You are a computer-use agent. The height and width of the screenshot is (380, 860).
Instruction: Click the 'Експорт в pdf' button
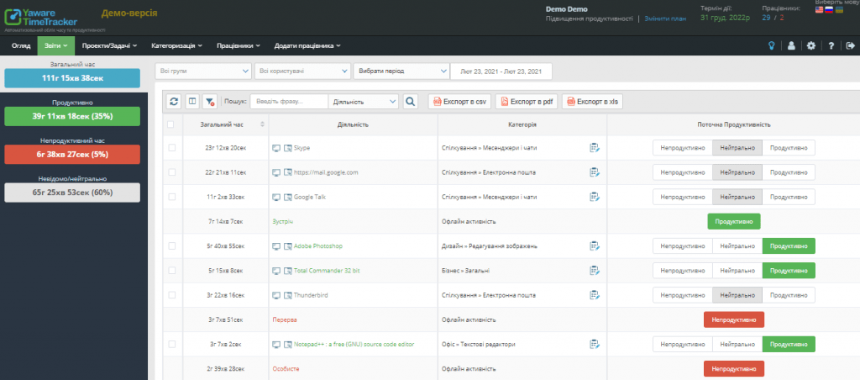click(527, 101)
